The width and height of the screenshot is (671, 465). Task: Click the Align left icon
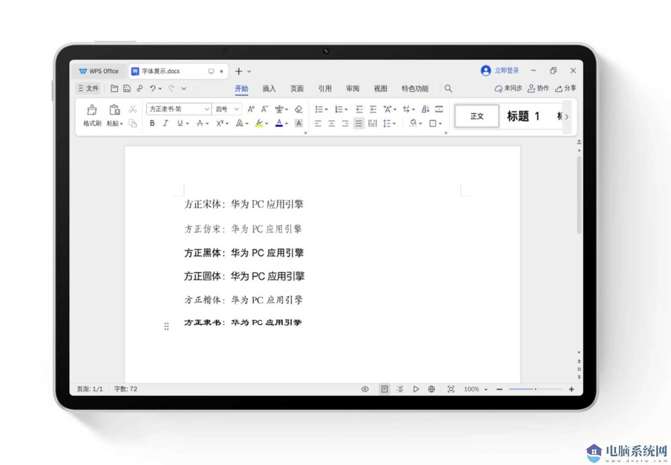click(x=318, y=123)
